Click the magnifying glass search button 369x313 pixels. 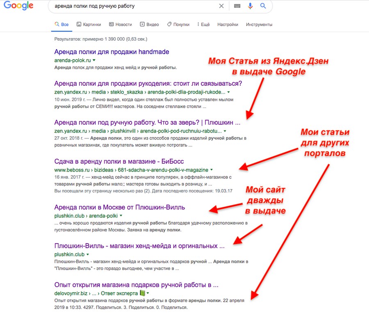pos(263,6)
